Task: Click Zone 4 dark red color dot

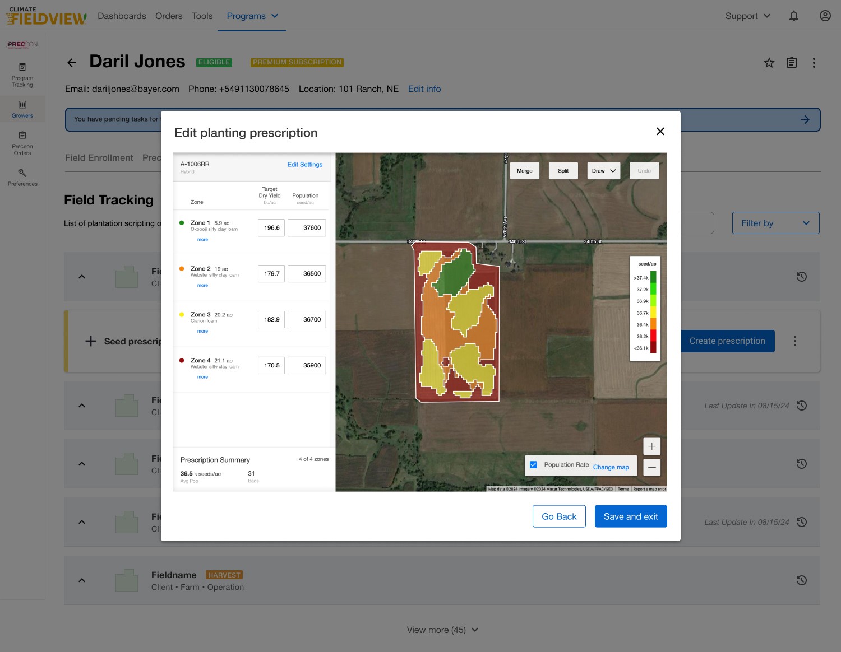Action: pos(182,361)
